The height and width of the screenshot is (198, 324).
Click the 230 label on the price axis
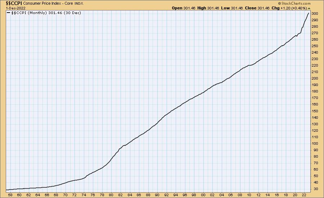pos(315,59)
